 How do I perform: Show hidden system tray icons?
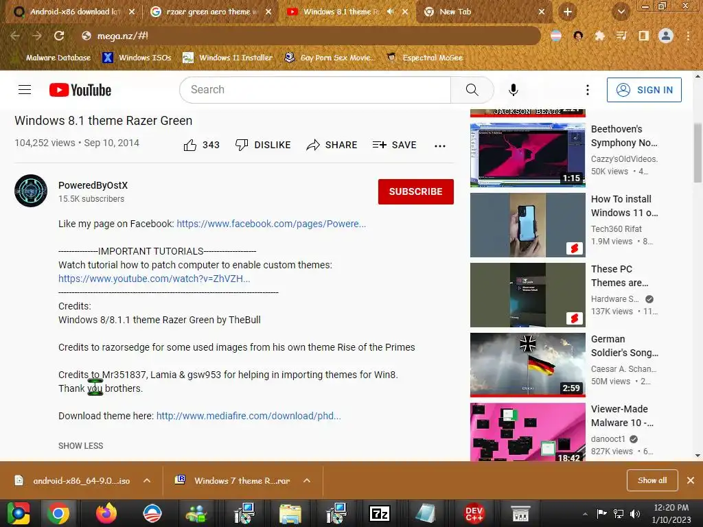pos(585,514)
